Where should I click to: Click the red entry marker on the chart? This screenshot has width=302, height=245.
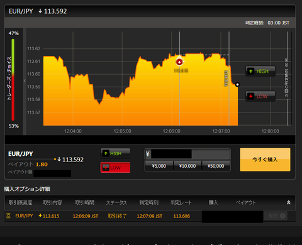click(x=179, y=62)
